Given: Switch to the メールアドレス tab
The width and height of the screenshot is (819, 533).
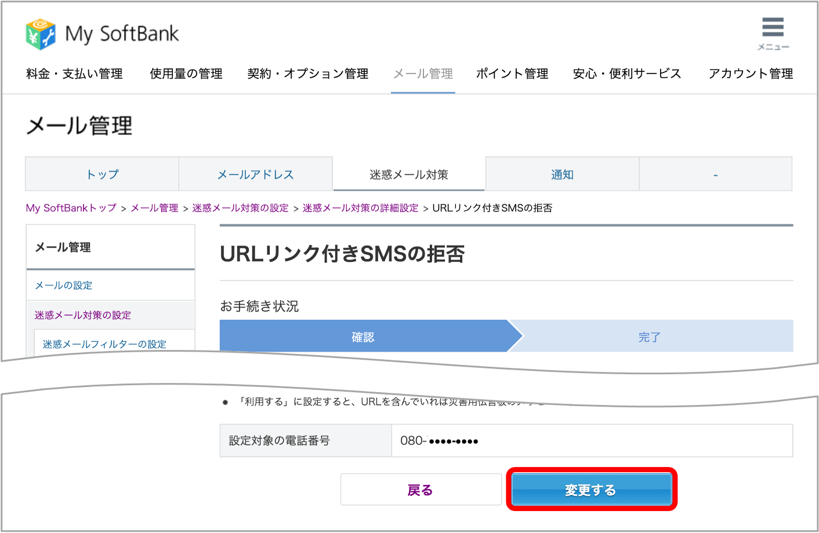Looking at the screenshot, I should click(256, 174).
